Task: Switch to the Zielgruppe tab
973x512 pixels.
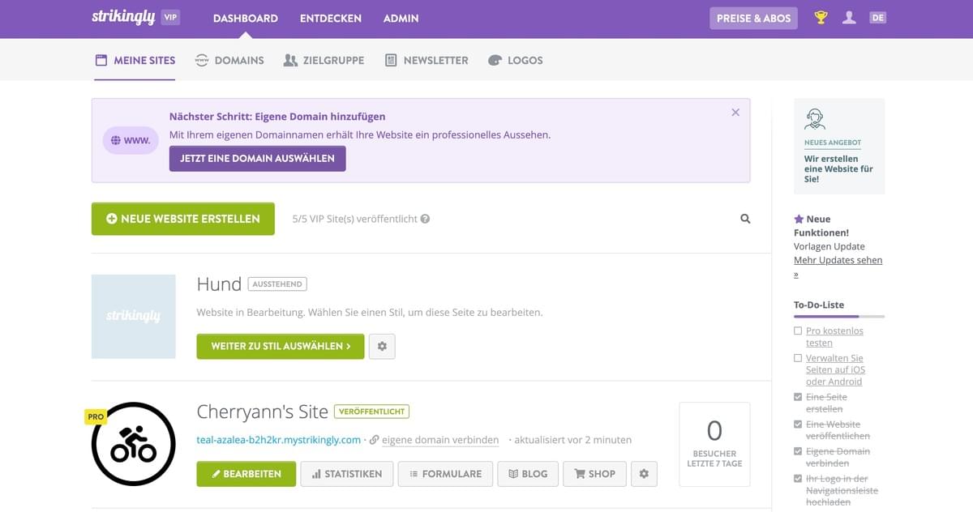Action: (324, 60)
